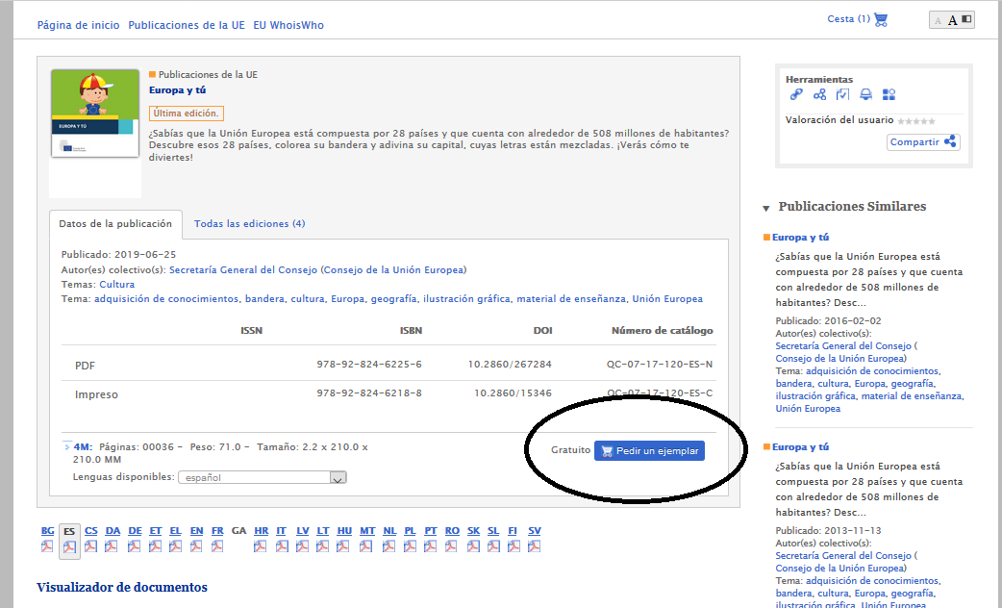
Task: Download the ES language PDF icon
Action: [69, 547]
